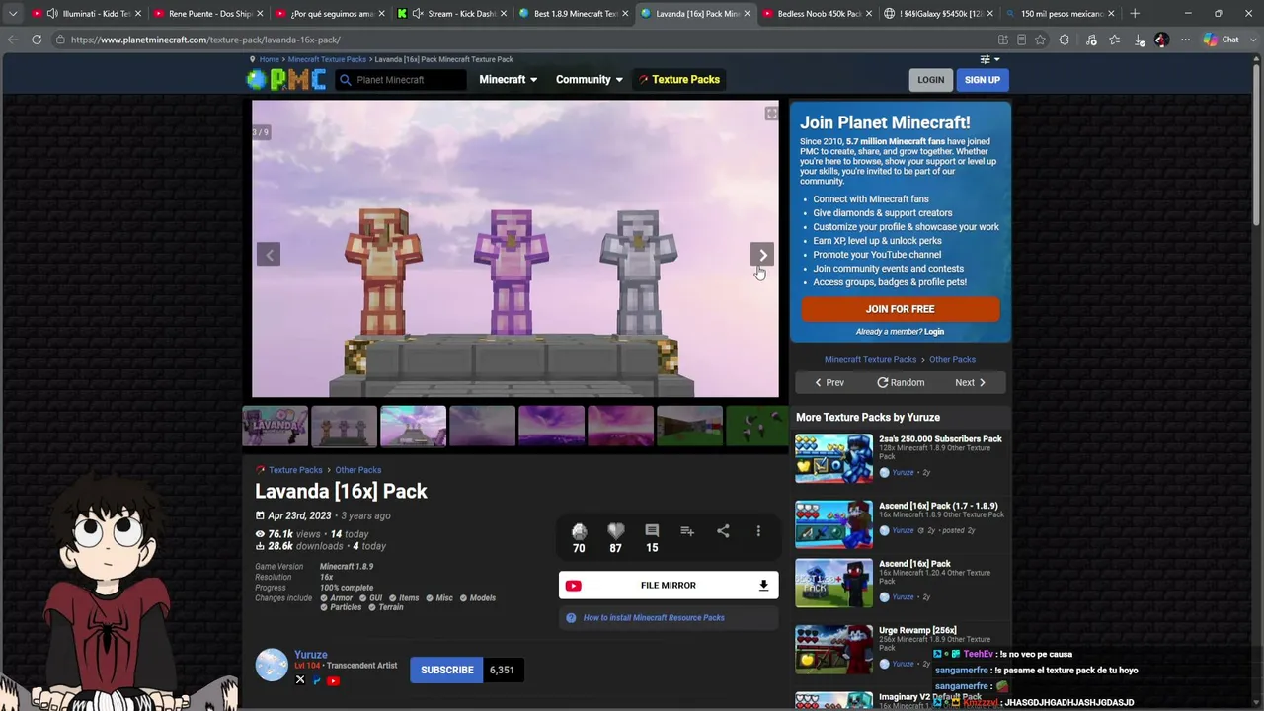The height and width of the screenshot is (711, 1264).
Task: Toggle gallery fullscreen icon
Action: 771,114
